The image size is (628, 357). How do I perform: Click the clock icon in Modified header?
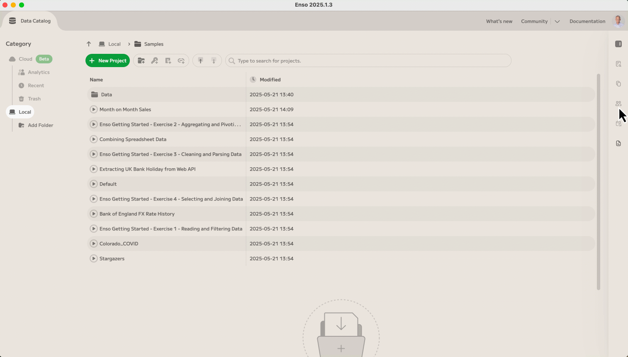tap(253, 80)
